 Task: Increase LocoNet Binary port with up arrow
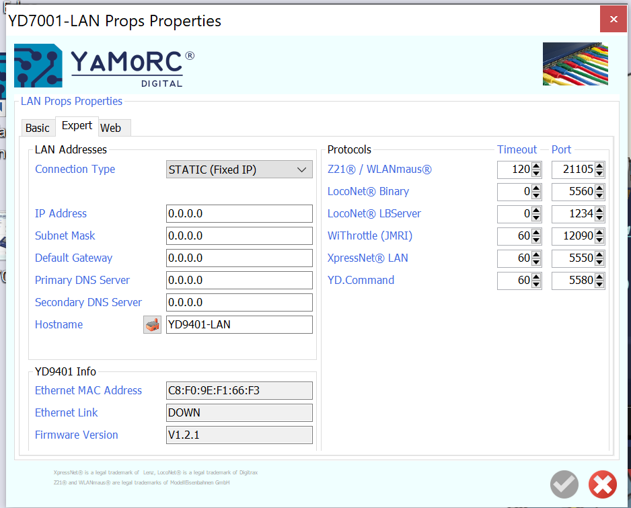(x=599, y=188)
